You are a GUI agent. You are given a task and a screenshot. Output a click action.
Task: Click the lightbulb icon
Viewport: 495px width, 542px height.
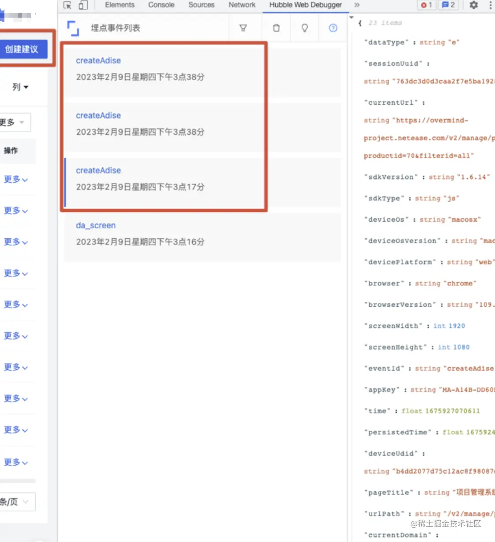[x=304, y=28]
